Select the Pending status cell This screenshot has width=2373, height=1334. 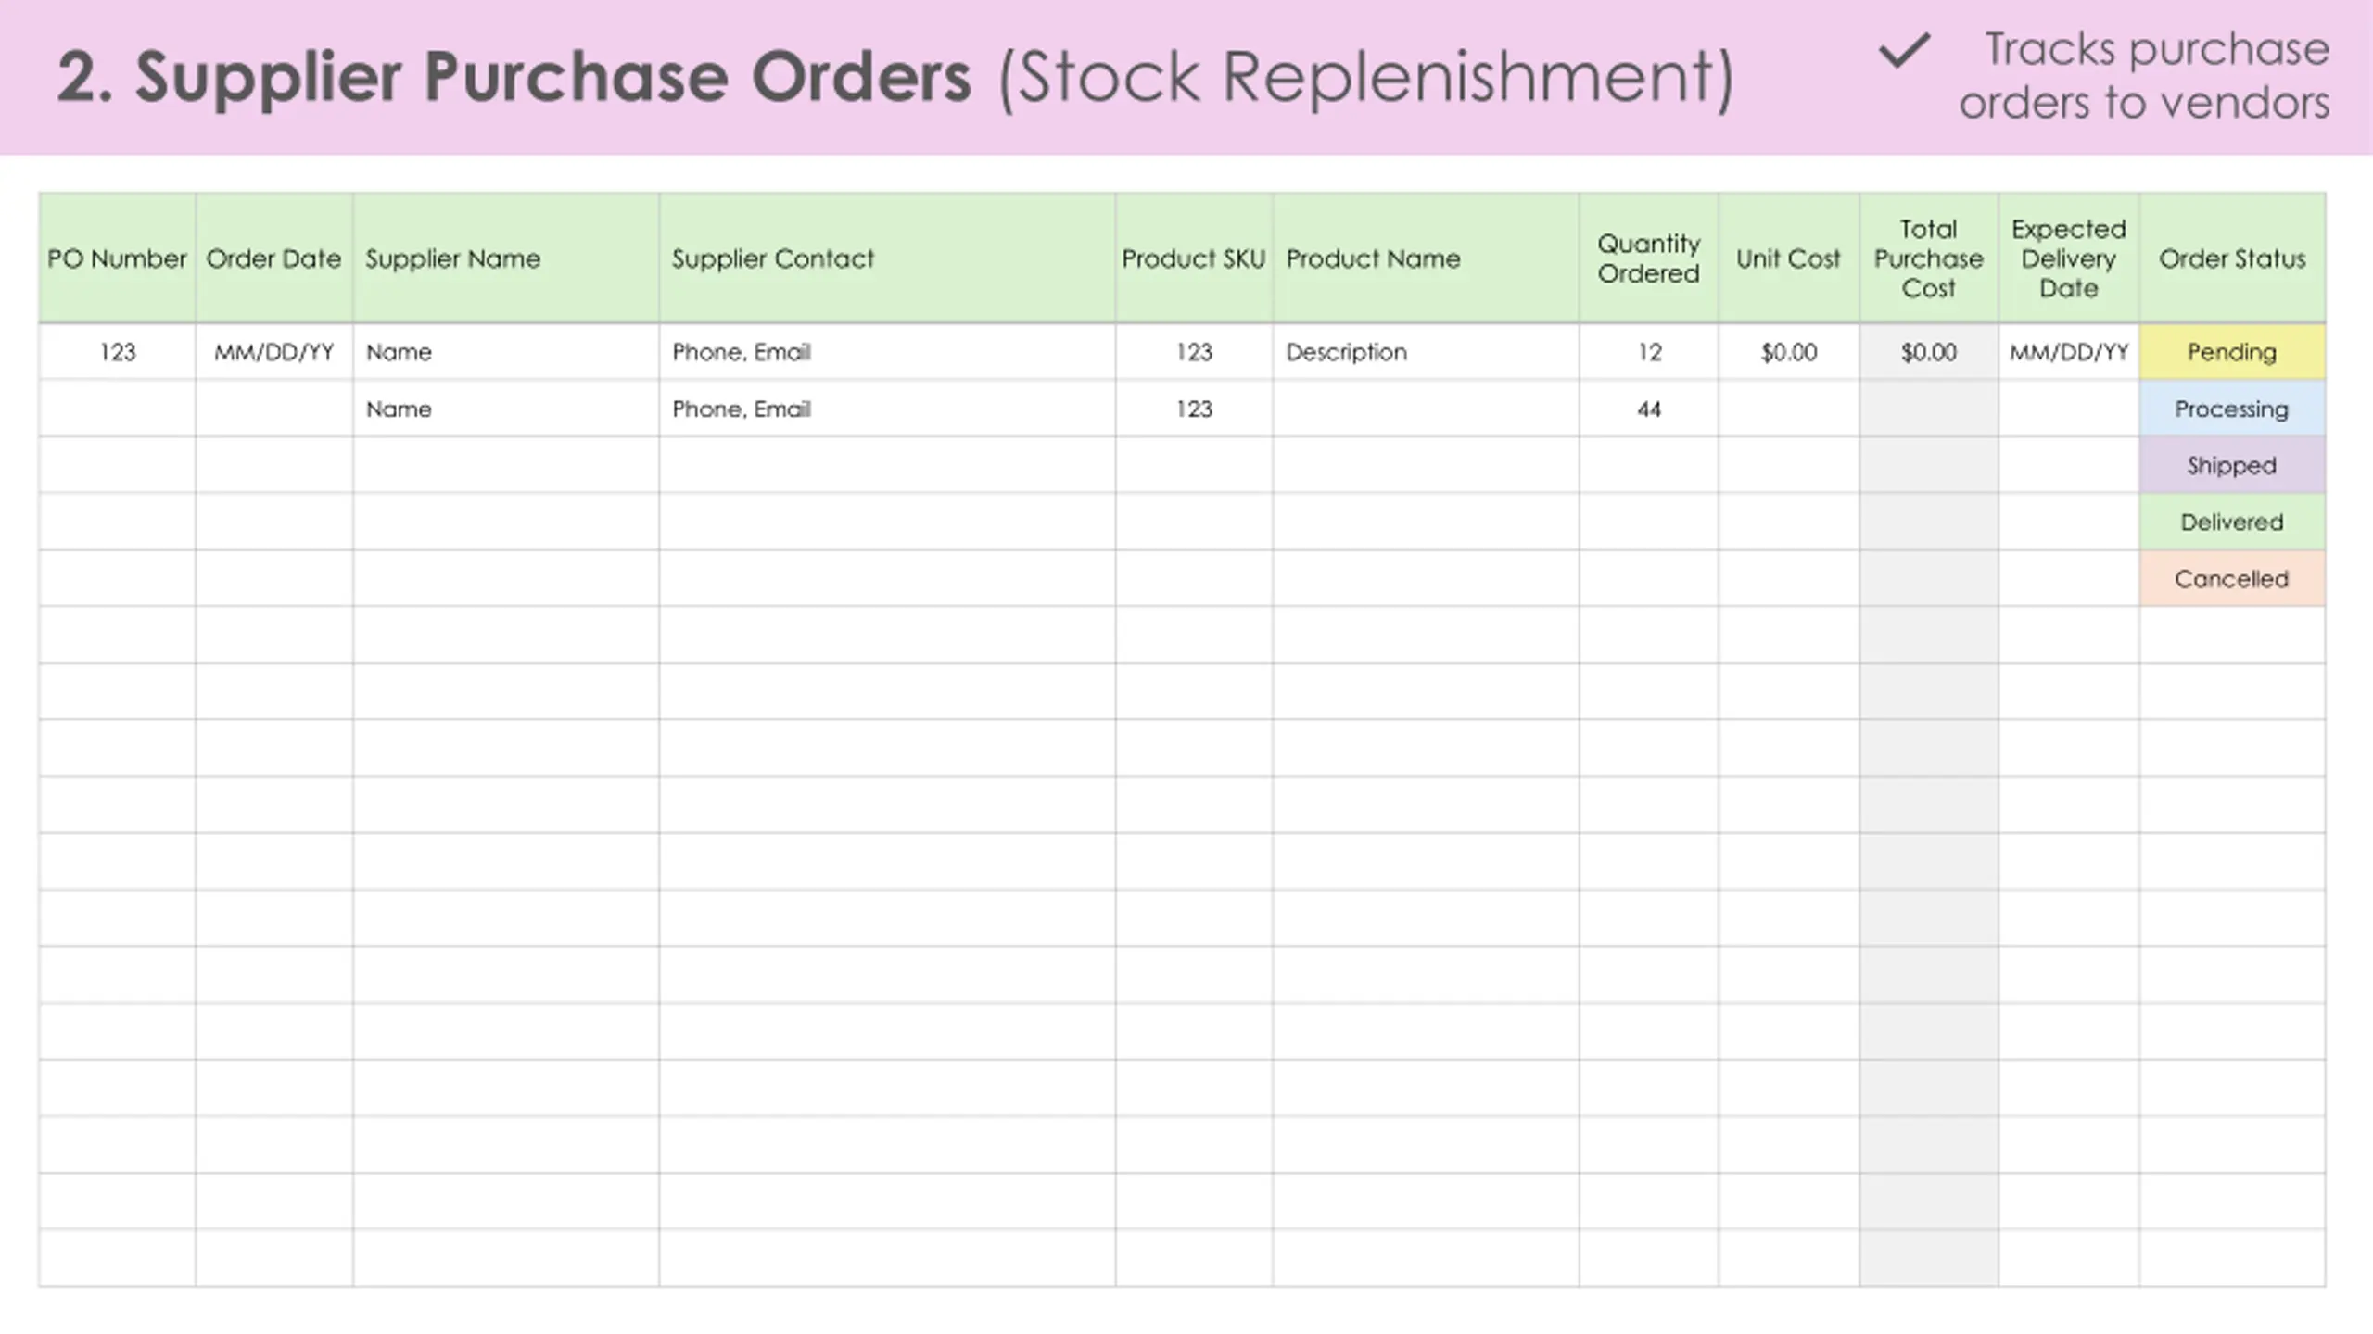pyautogui.click(x=2232, y=352)
